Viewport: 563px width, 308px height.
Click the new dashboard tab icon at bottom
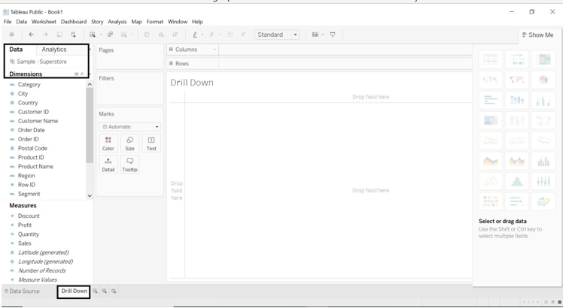coord(105,291)
